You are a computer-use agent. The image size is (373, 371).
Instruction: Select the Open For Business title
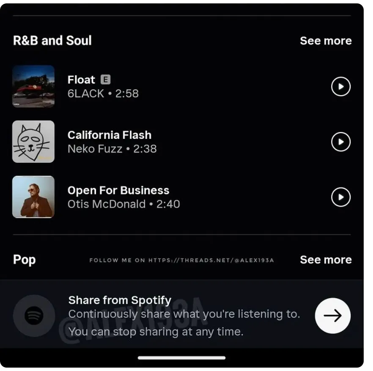point(118,190)
